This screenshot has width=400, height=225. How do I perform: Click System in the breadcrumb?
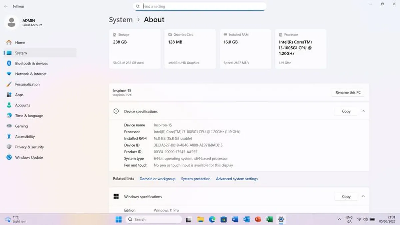(121, 20)
